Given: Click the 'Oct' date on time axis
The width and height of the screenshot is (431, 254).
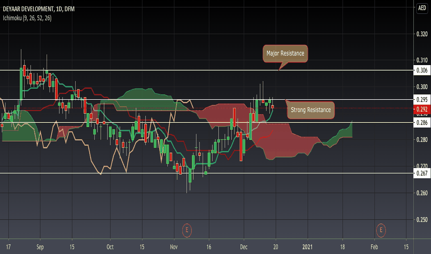Looking at the screenshot, I should point(110,247).
